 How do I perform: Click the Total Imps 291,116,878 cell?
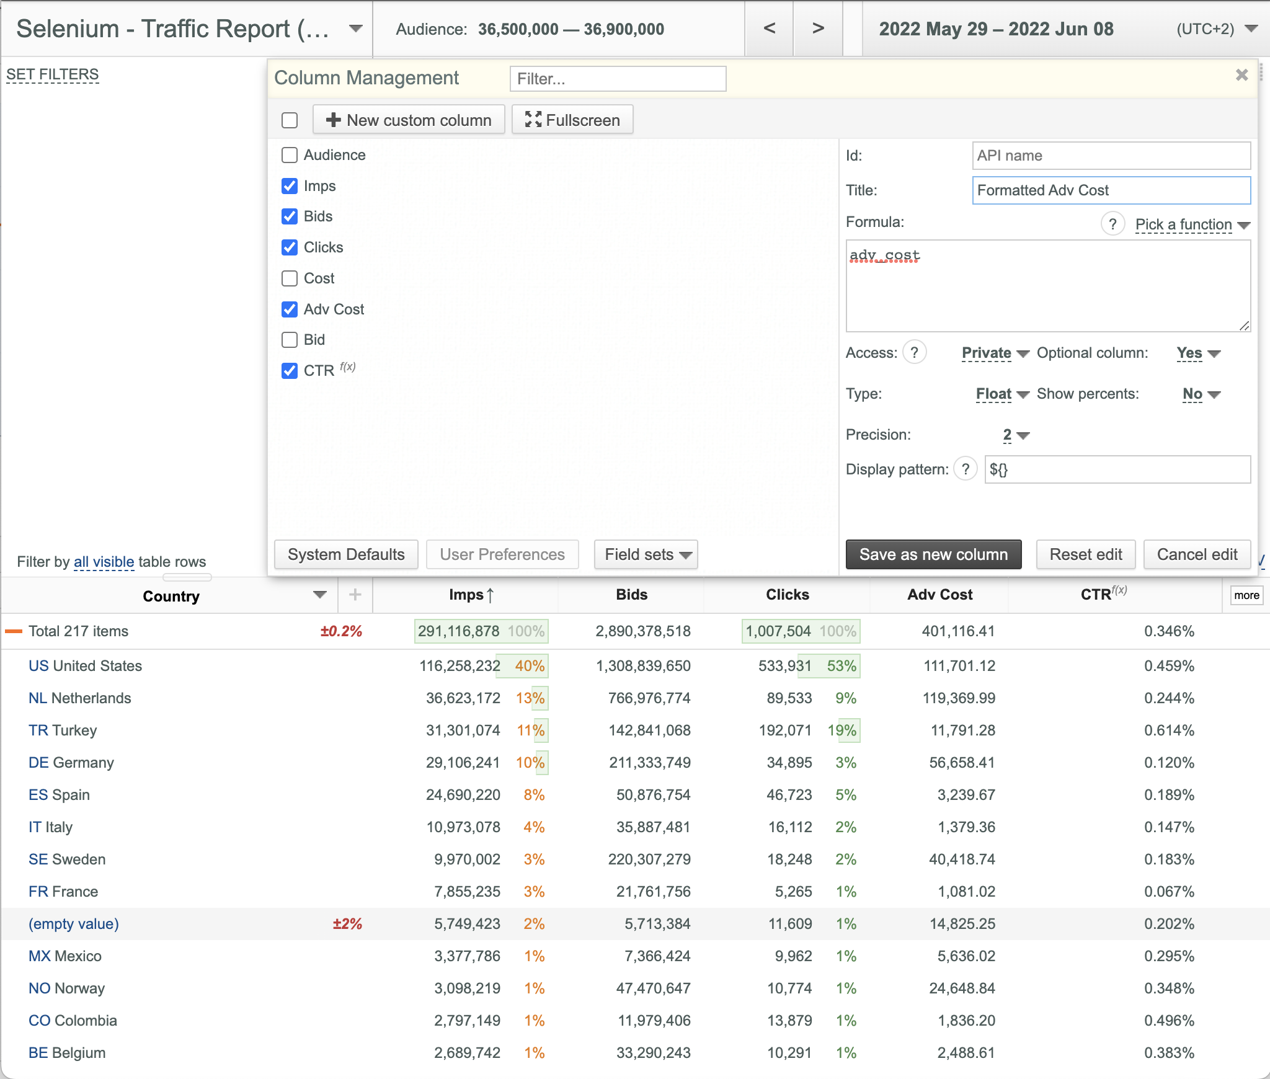click(481, 631)
